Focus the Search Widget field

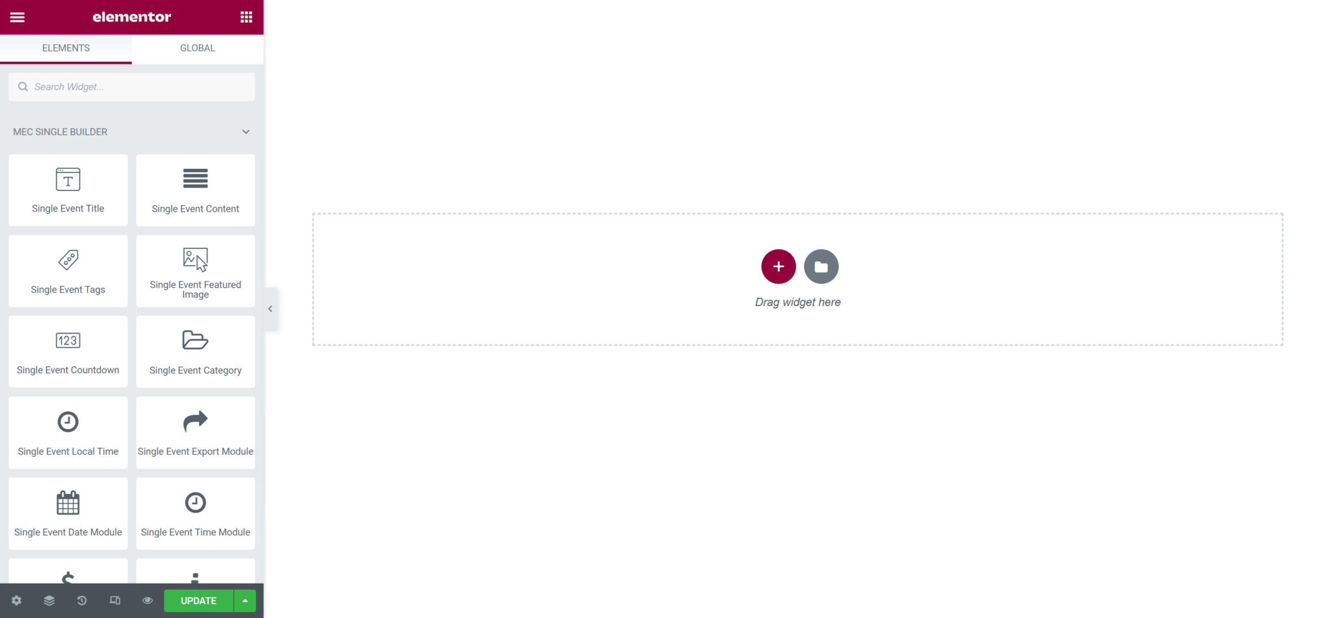[x=131, y=86]
